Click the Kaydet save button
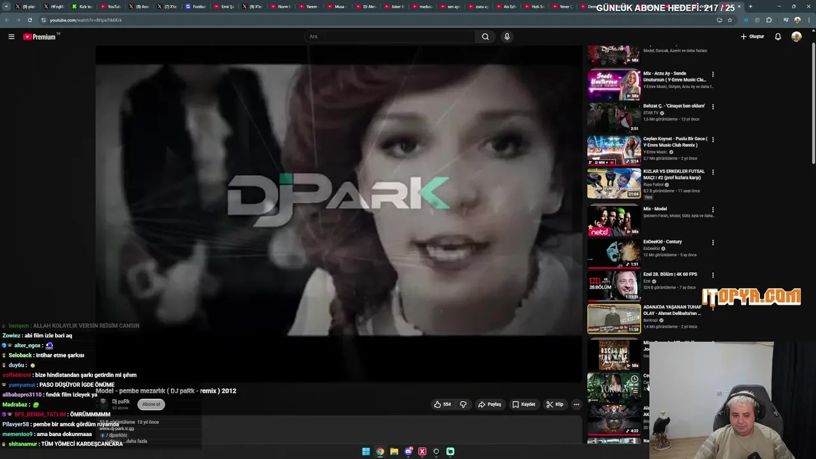The height and width of the screenshot is (459, 816). tap(524, 404)
